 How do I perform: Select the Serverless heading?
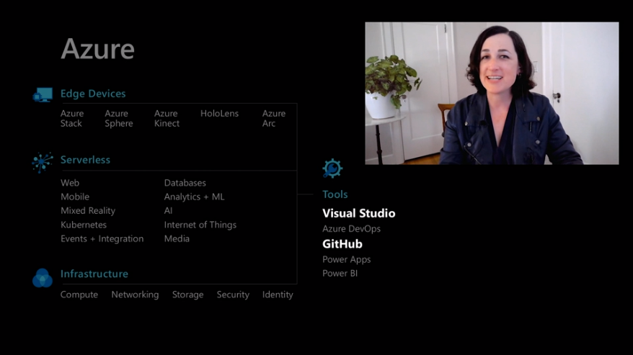(85, 160)
